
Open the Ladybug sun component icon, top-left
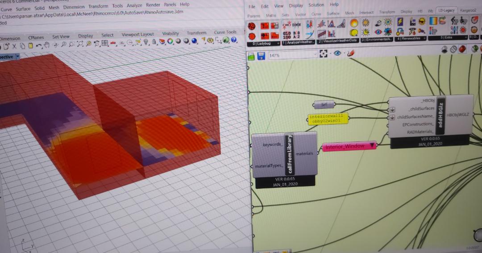pos(252,26)
